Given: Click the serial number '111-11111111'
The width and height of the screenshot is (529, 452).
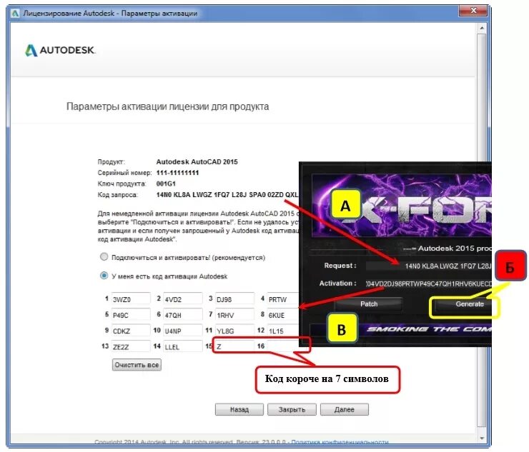Looking at the screenshot, I should click(x=177, y=173).
